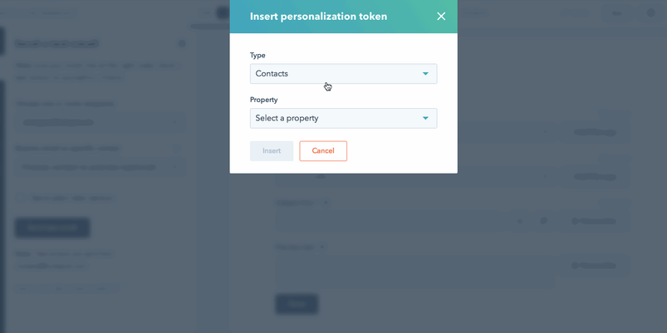
Task: Click the circular avatar icon at top right
Action: pyautogui.click(x=651, y=12)
